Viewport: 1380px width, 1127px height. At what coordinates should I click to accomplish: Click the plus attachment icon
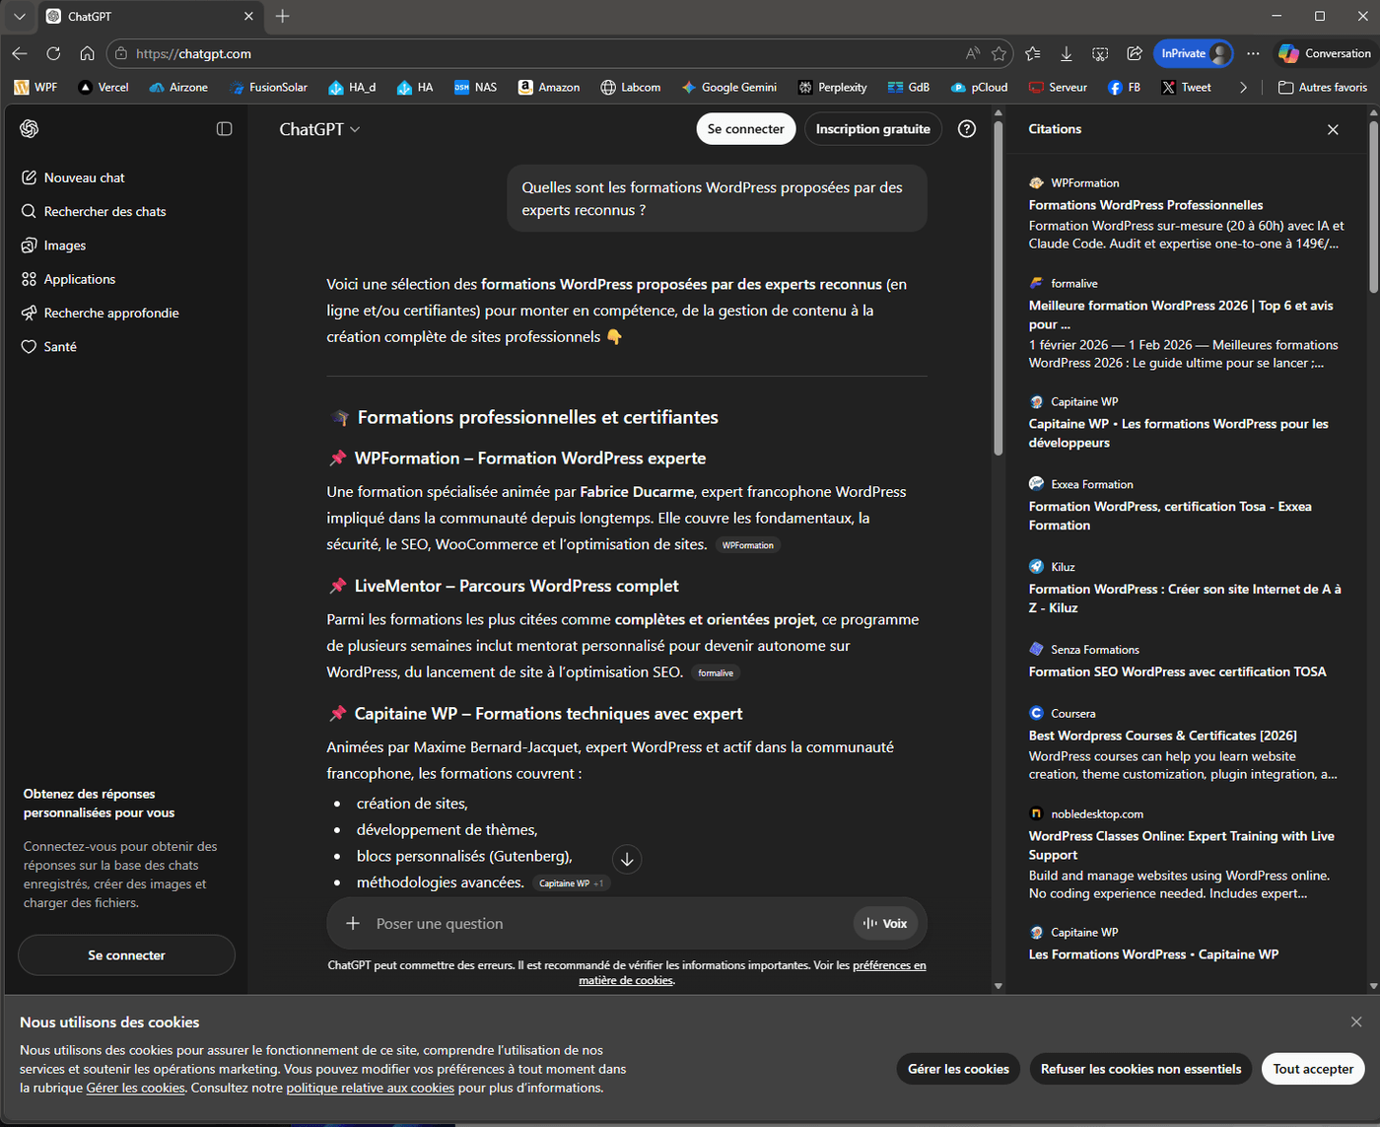pyautogui.click(x=353, y=923)
